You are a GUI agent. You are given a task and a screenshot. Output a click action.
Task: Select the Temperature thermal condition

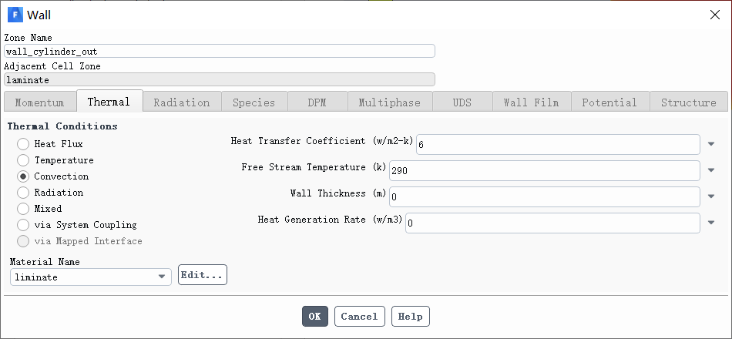23,160
